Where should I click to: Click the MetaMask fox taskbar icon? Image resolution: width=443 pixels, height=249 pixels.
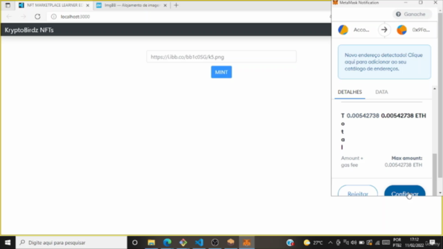click(x=246, y=243)
